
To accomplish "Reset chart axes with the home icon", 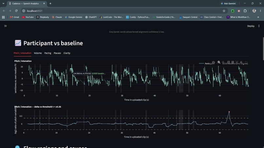I will 241,62.
